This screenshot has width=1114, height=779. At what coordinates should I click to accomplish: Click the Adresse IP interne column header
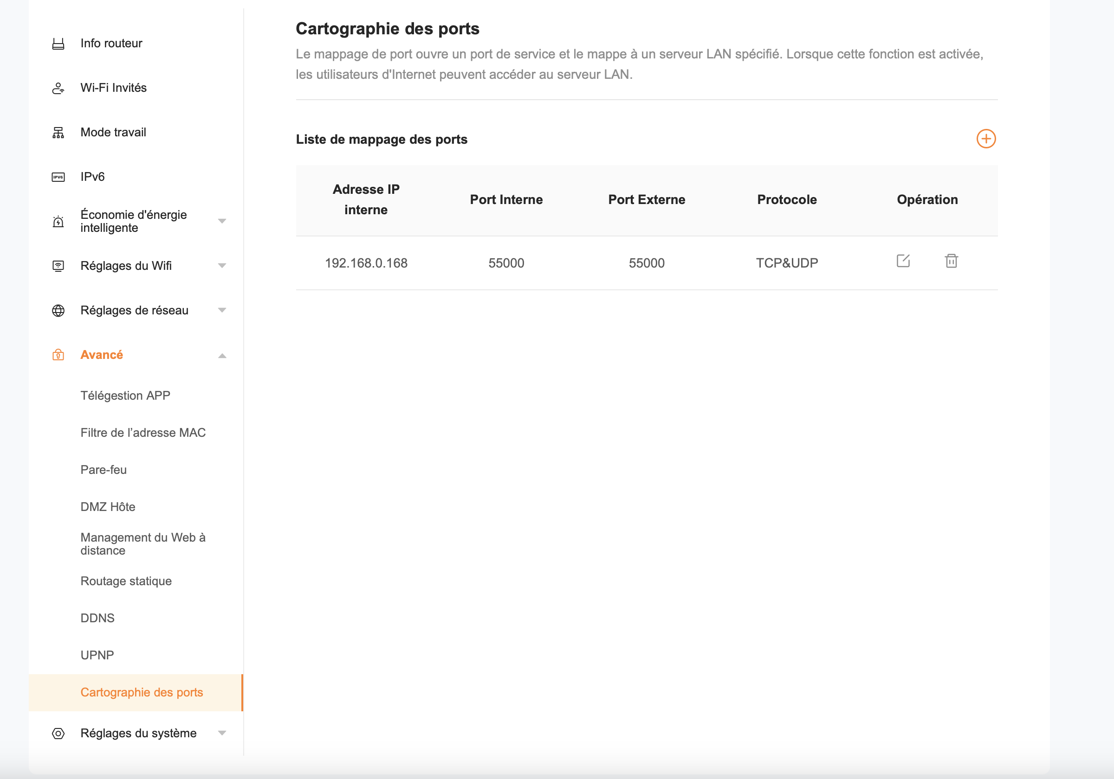366,200
